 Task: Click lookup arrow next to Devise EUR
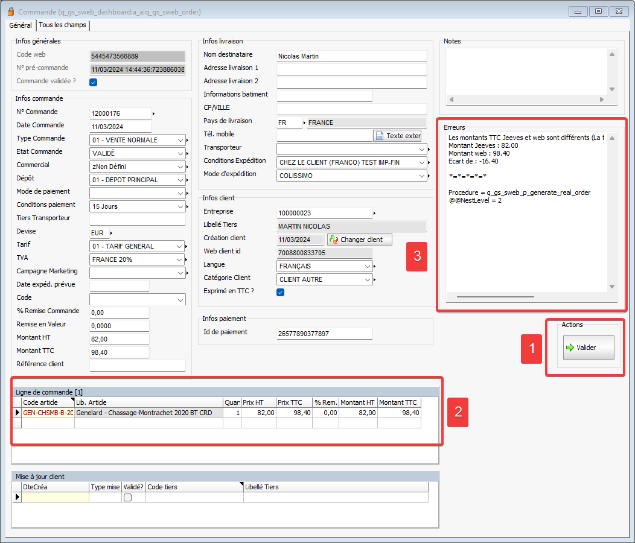pos(111,233)
